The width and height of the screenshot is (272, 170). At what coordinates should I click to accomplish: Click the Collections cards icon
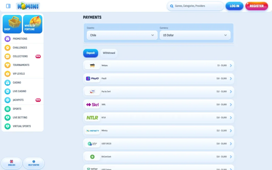(7, 56)
